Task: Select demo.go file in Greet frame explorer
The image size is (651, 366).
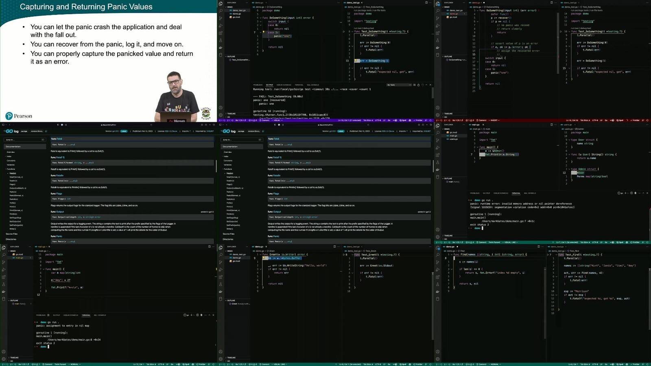Action: (236, 258)
